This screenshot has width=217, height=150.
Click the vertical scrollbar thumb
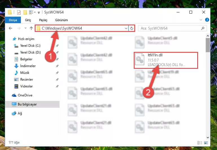[x=208, y=45]
